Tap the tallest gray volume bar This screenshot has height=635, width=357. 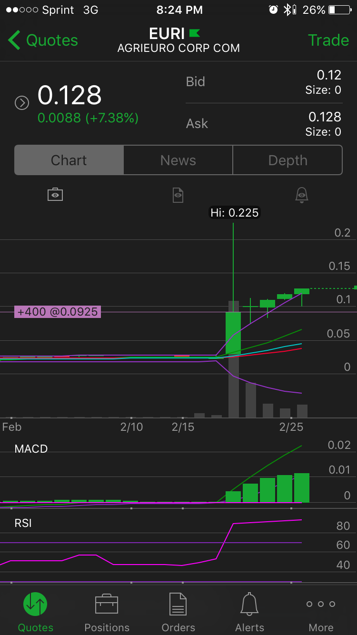233,359
